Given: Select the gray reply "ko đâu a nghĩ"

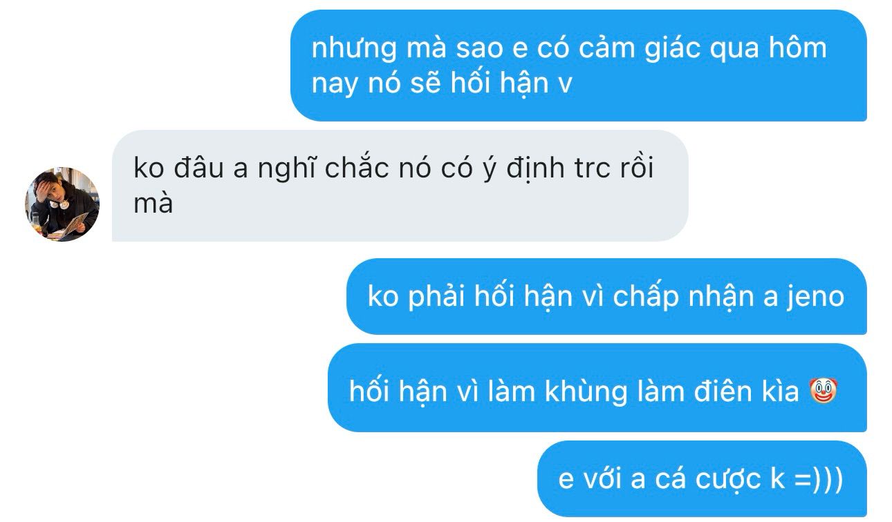Looking at the screenshot, I should [400, 186].
